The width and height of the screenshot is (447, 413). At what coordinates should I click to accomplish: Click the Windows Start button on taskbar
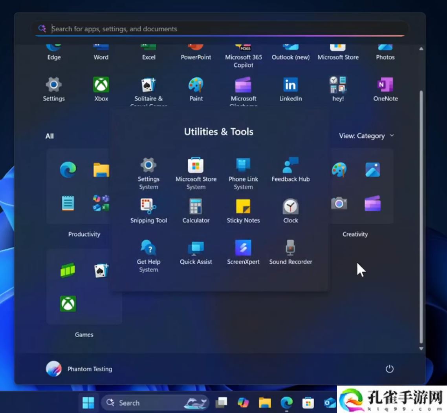click(x=88, y=403)
